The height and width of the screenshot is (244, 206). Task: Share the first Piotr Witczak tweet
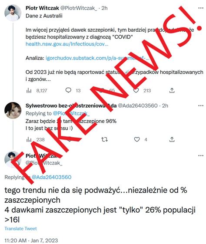coord(172,90)
